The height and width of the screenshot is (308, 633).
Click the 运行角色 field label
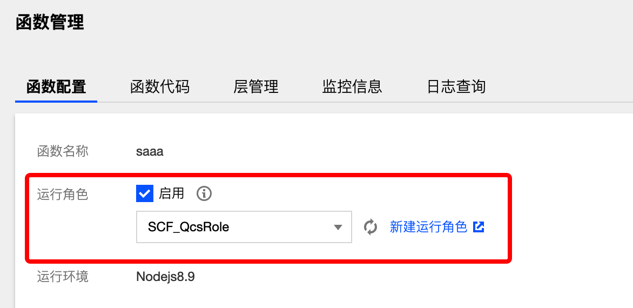63,194
